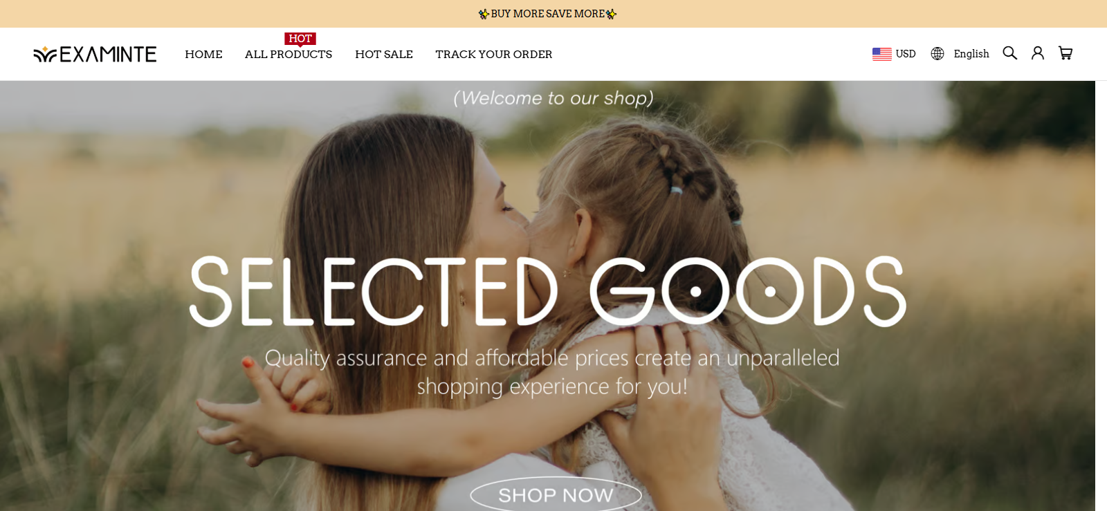This screenshot has width=1107, height=511.
Task: Click the US flag currency icon
Action: pyautogui.click(x=881, y=54)
